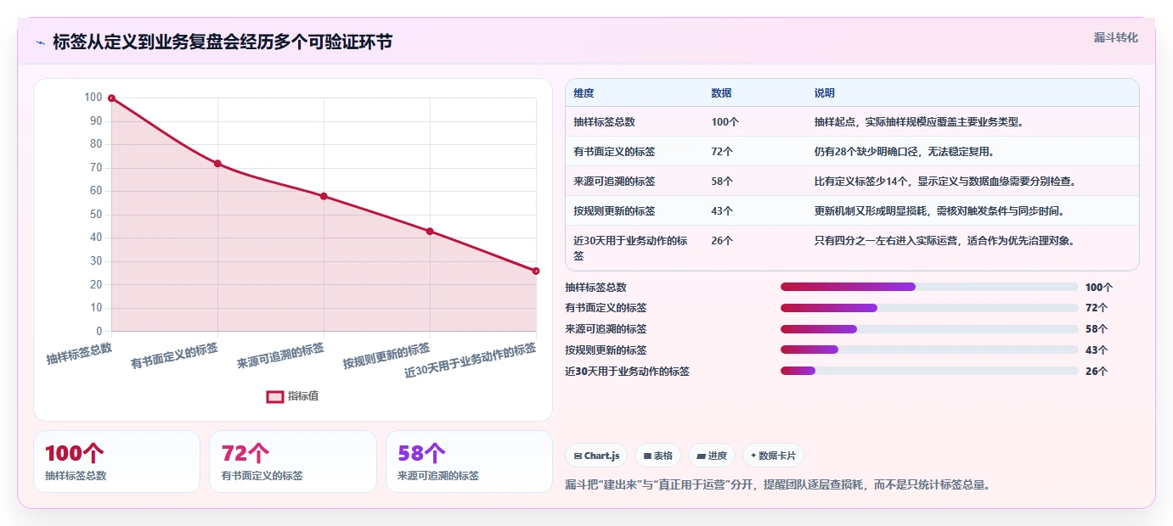Click the 43个 value beside progress bars
The width and height of the screenshot is (1173, 526).
click(1097, 350)
